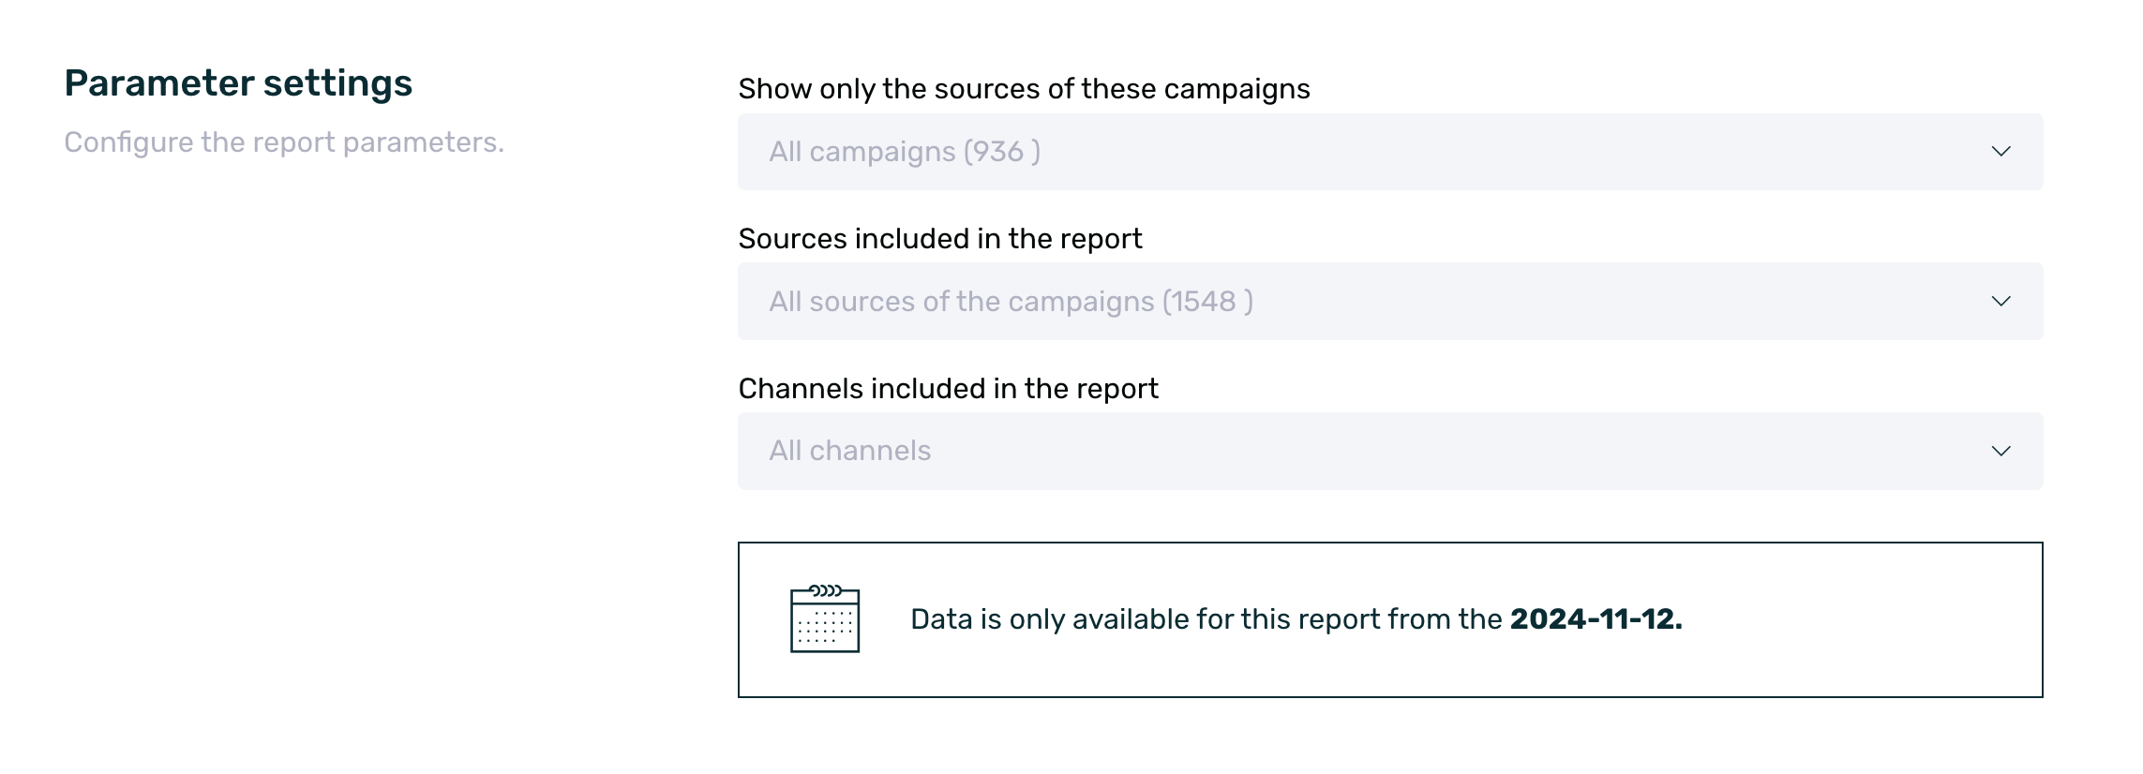
Task: Select the 'Channels included in the report' label
Action: point(948,389)
